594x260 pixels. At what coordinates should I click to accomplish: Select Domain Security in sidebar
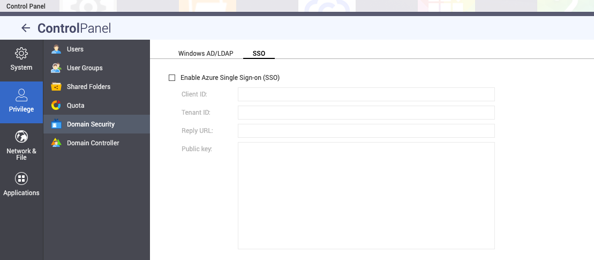(91, 124)
